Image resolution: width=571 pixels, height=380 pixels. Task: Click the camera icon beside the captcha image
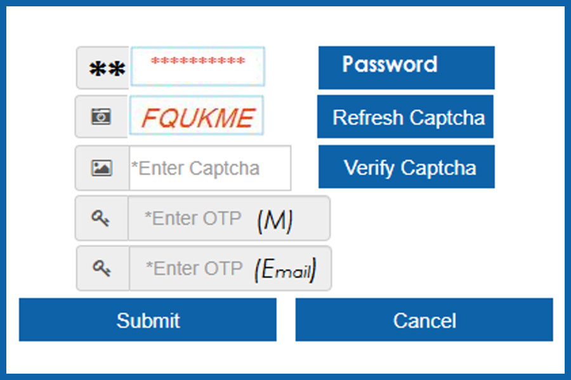click(x=102, y=117)
